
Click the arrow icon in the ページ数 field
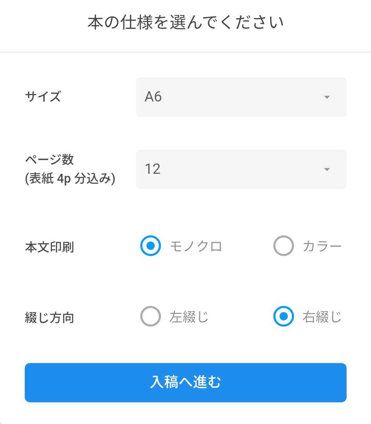(x=327, y=169)
